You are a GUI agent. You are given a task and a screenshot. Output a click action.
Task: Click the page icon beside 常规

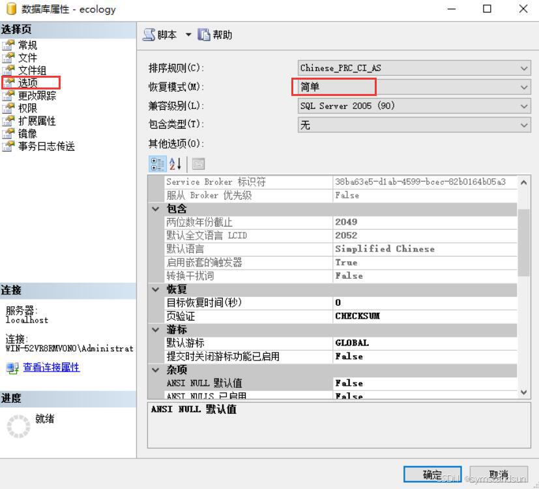point(8,45)
